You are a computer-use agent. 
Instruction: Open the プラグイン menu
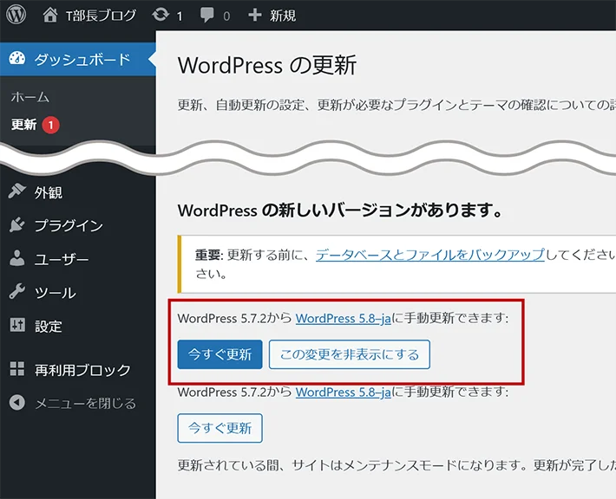point(69,225)
